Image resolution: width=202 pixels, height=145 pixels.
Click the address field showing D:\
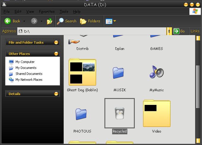92,31
